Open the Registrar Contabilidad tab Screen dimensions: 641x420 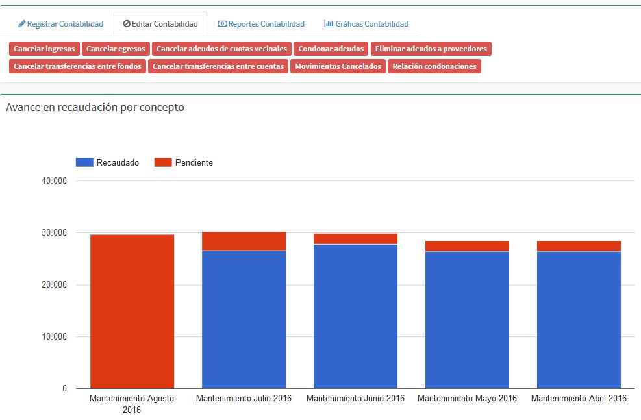tap(61, 24)
